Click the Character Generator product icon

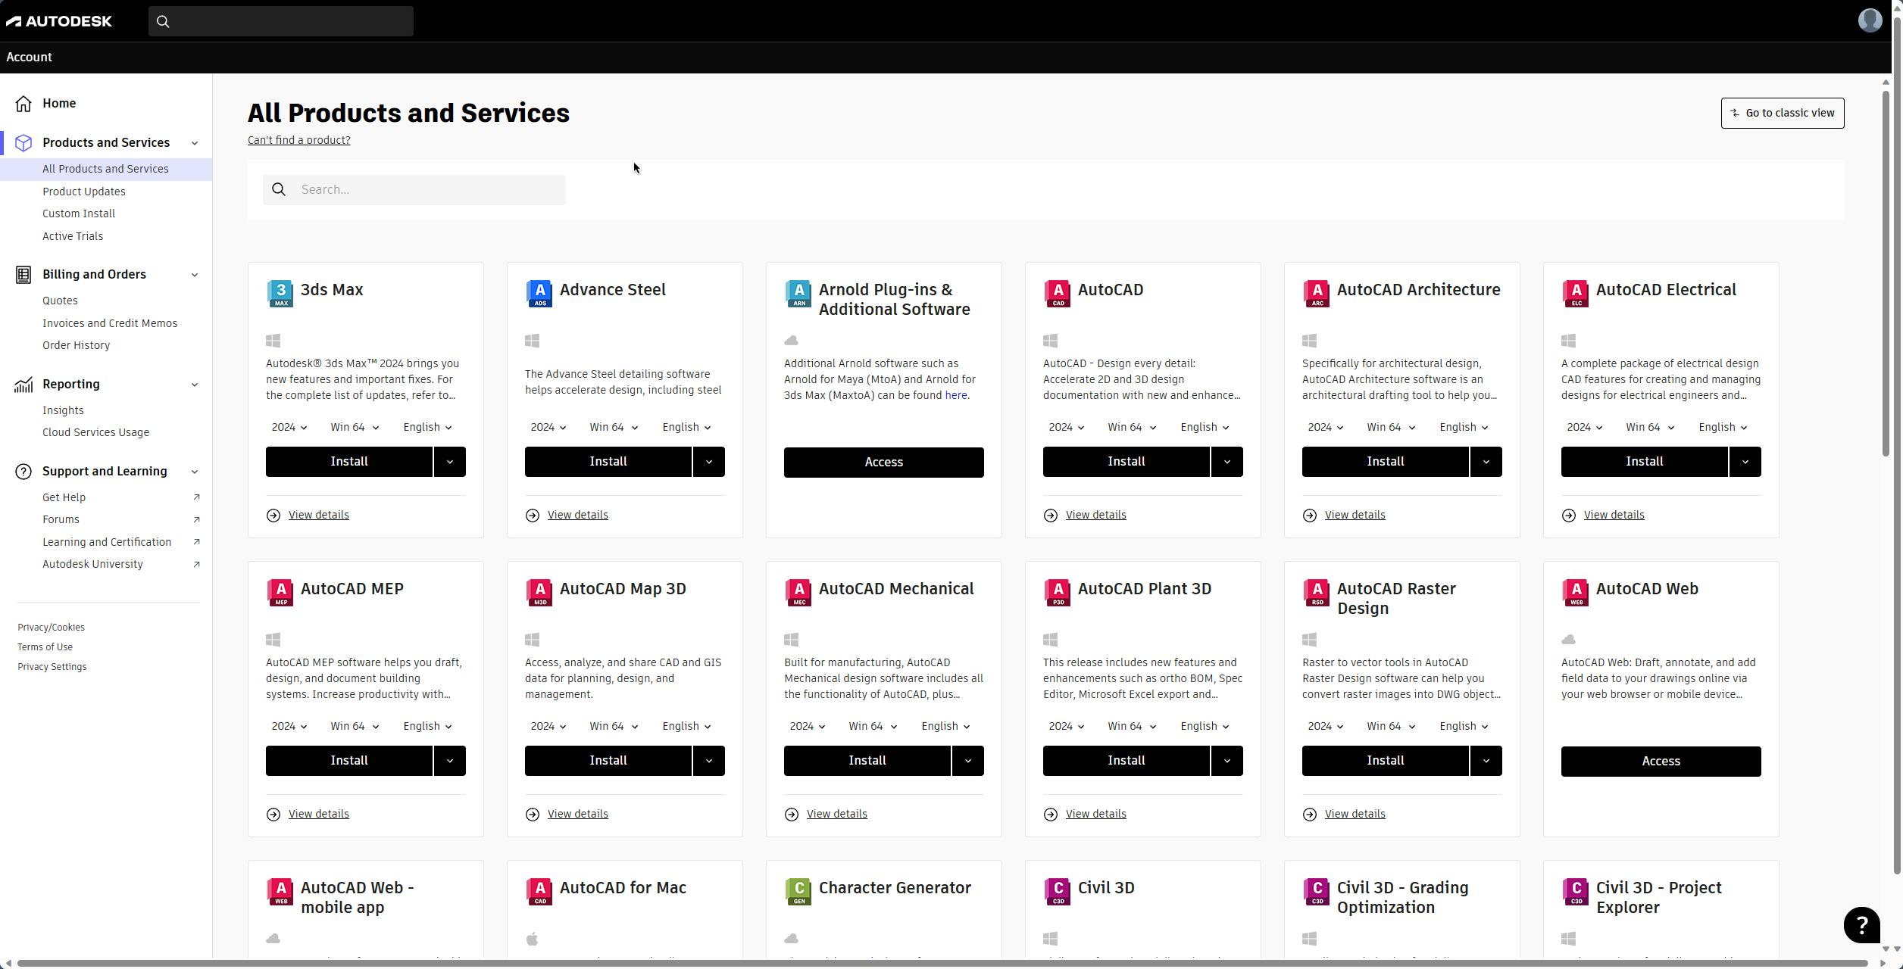click(798, 891)
